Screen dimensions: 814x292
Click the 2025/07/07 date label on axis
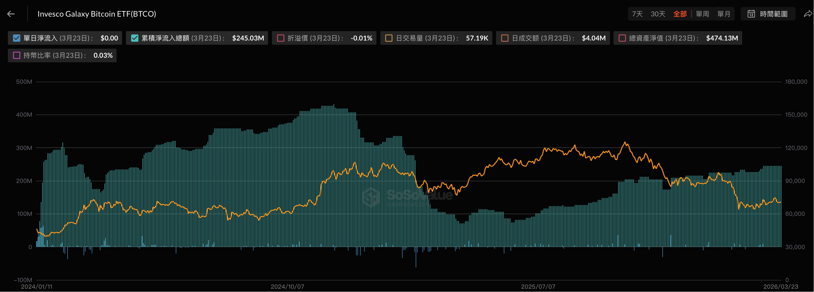[x=538, y=287]
